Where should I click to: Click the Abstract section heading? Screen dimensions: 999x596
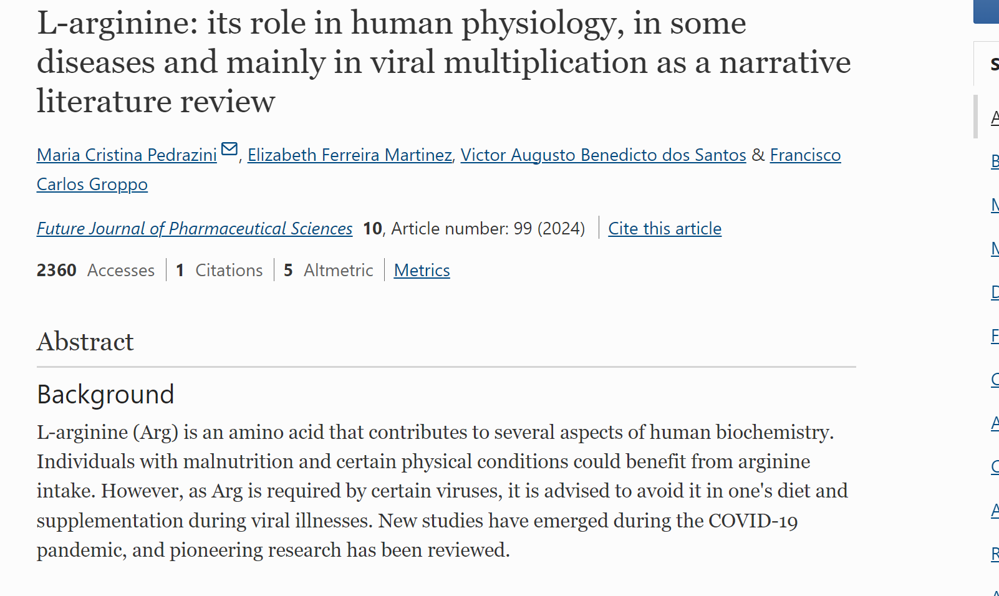[85, 342]
